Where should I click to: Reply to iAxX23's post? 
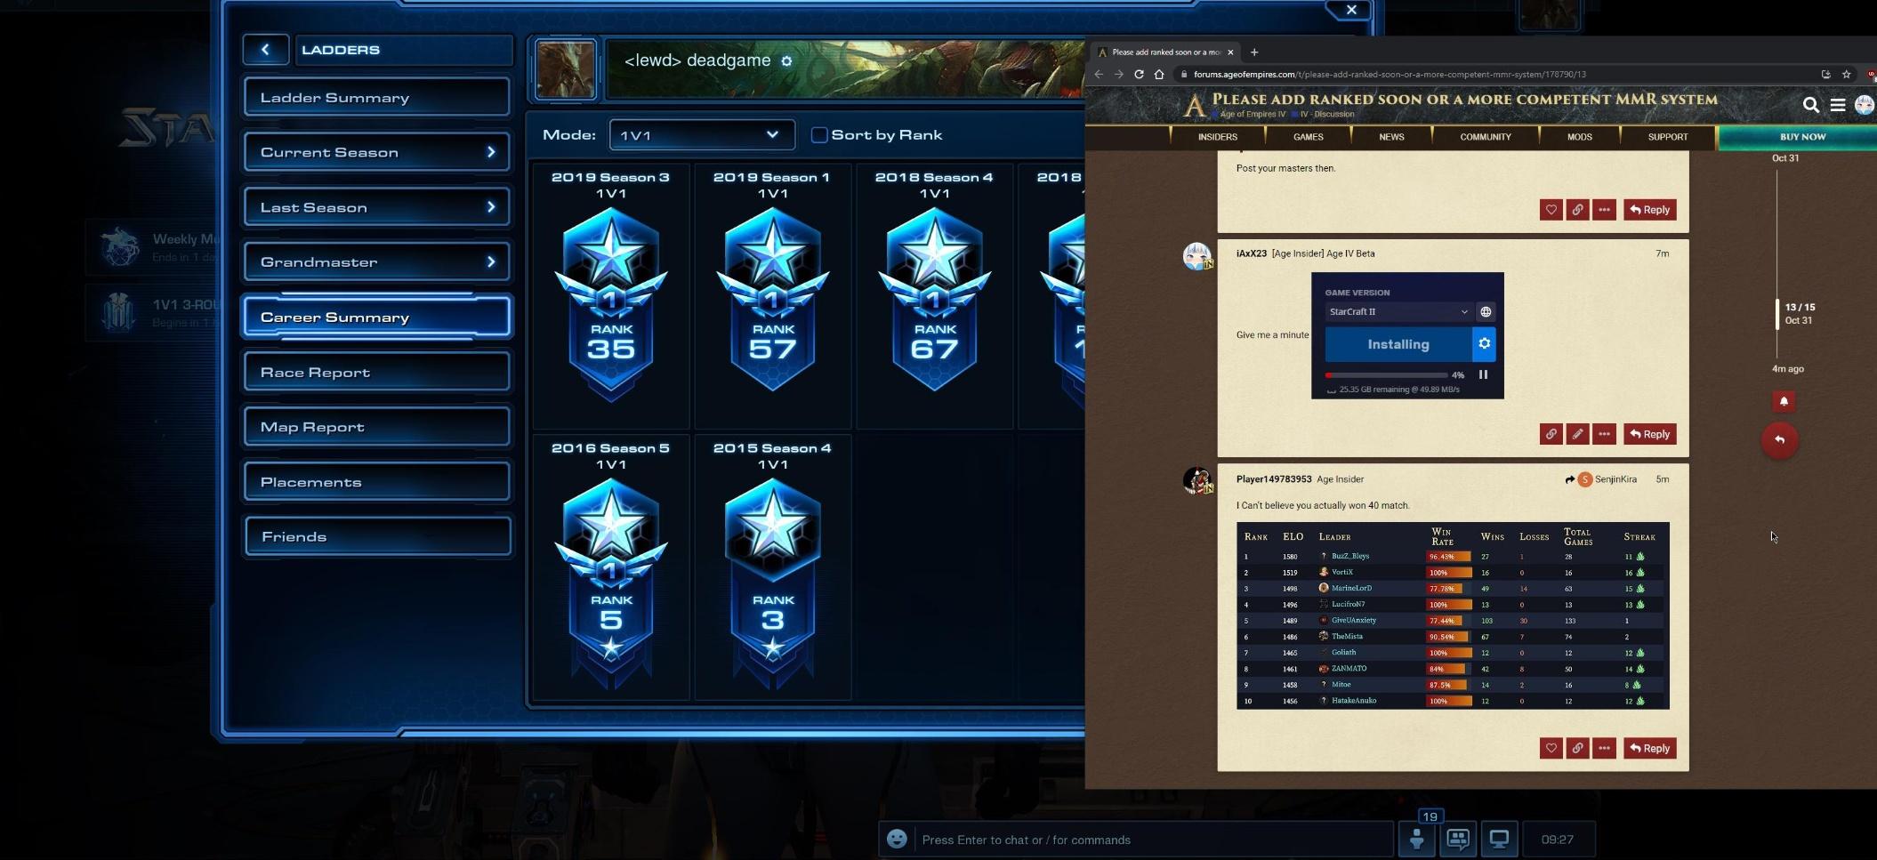1649,434
